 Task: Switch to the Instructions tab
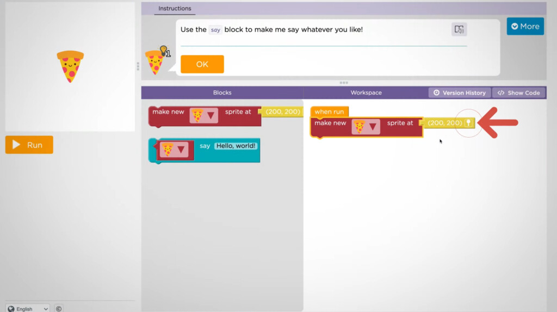[x=175, y=9]
